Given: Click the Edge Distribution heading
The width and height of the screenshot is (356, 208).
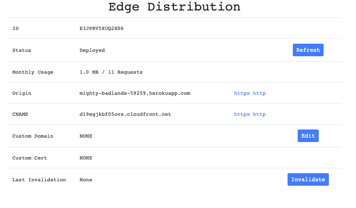Looking at the screenshot, I should click(174, 7).
